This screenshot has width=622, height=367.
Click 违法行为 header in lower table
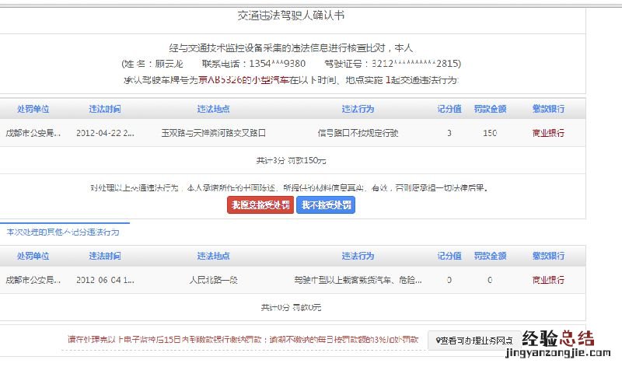[x=358, y=256]
